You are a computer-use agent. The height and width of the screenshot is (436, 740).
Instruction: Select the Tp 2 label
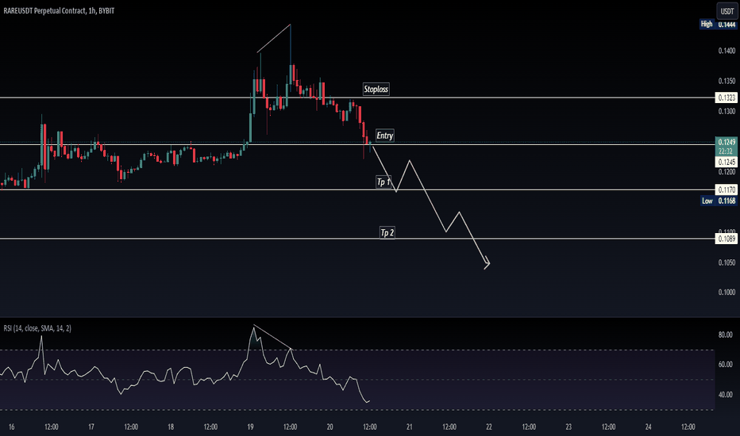387,233
